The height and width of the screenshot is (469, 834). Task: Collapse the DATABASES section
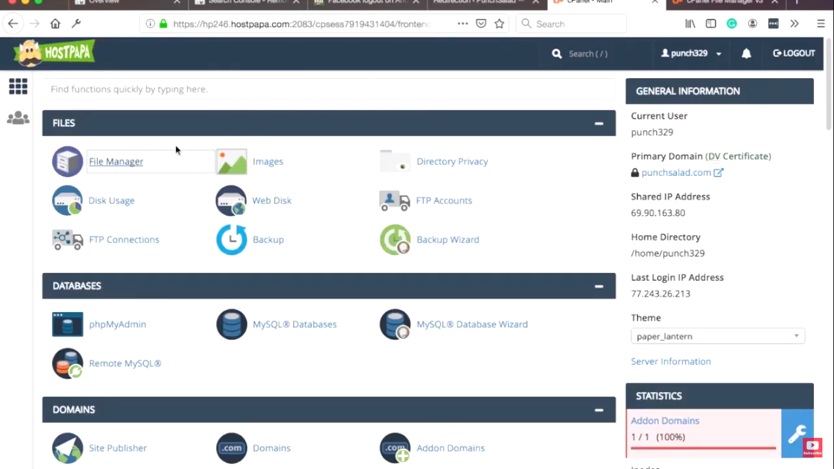tap(599, 286)
